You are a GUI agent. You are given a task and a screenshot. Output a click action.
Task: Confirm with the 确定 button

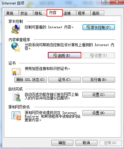coord(62,143)
